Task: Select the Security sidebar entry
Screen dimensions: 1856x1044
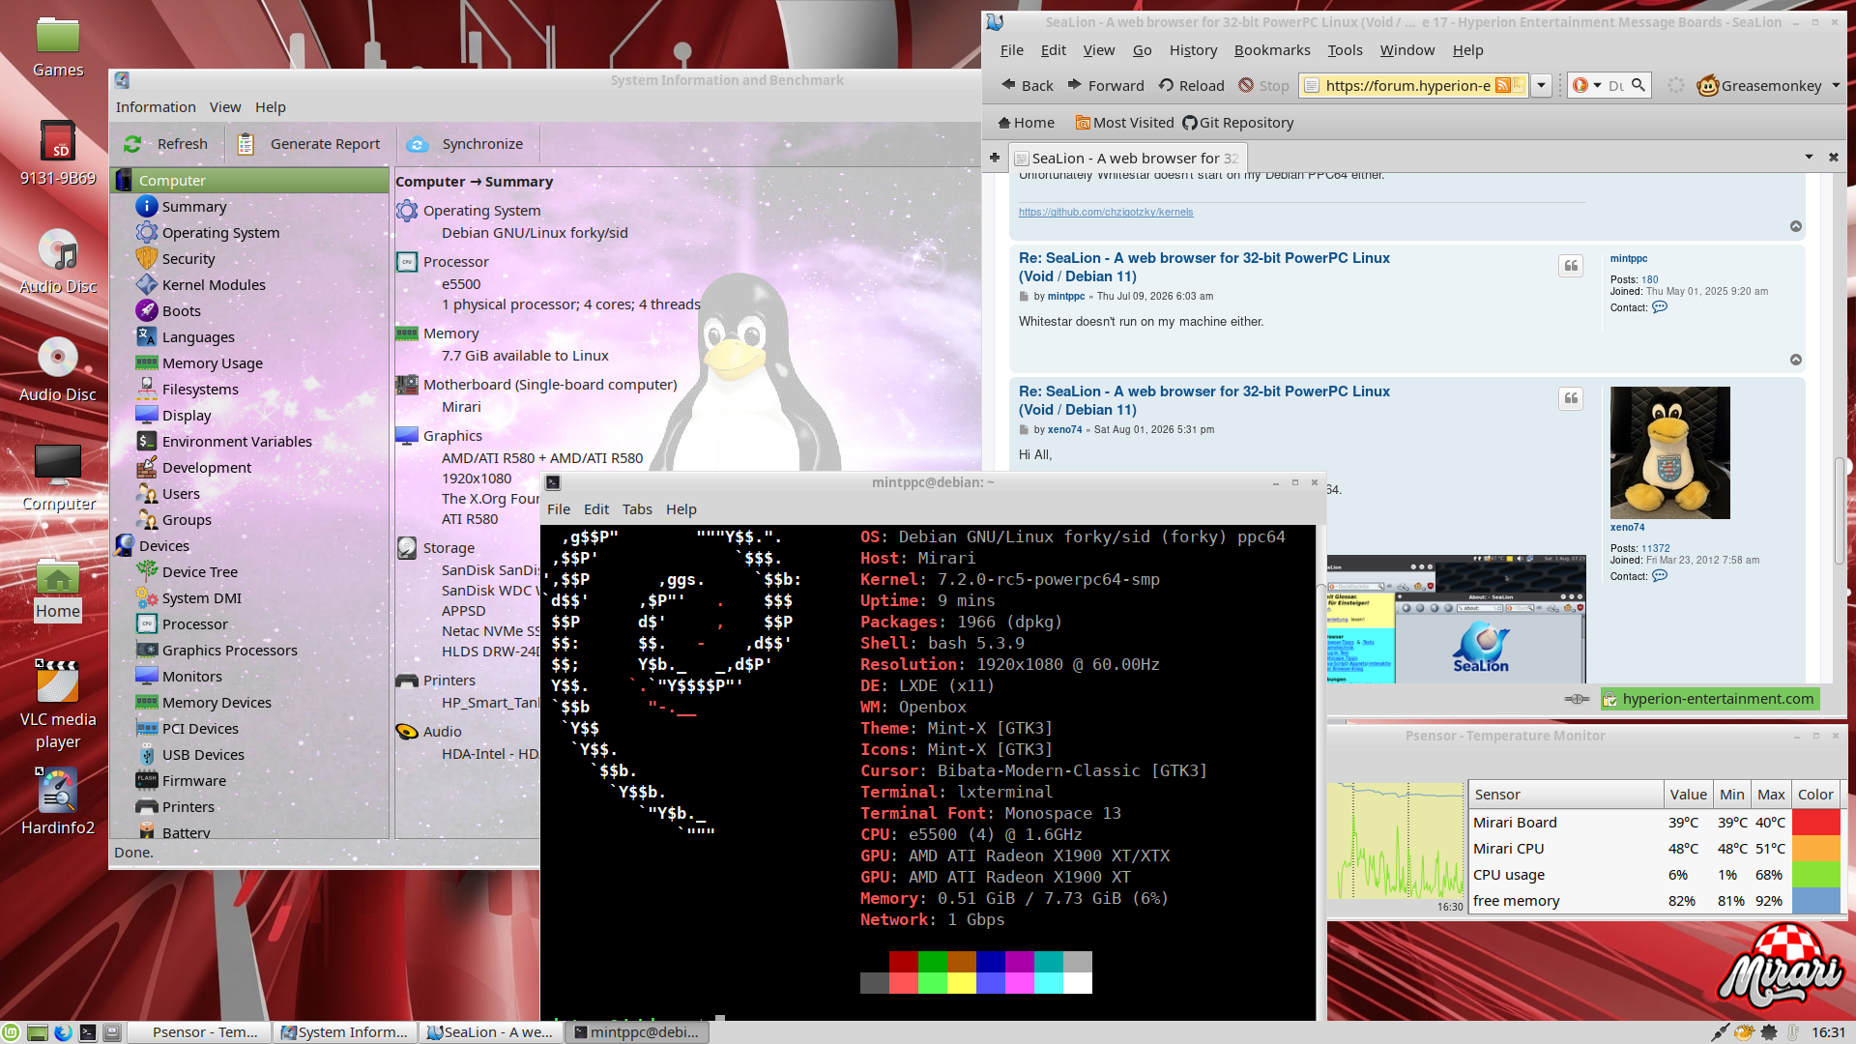Action: point(188,259)
